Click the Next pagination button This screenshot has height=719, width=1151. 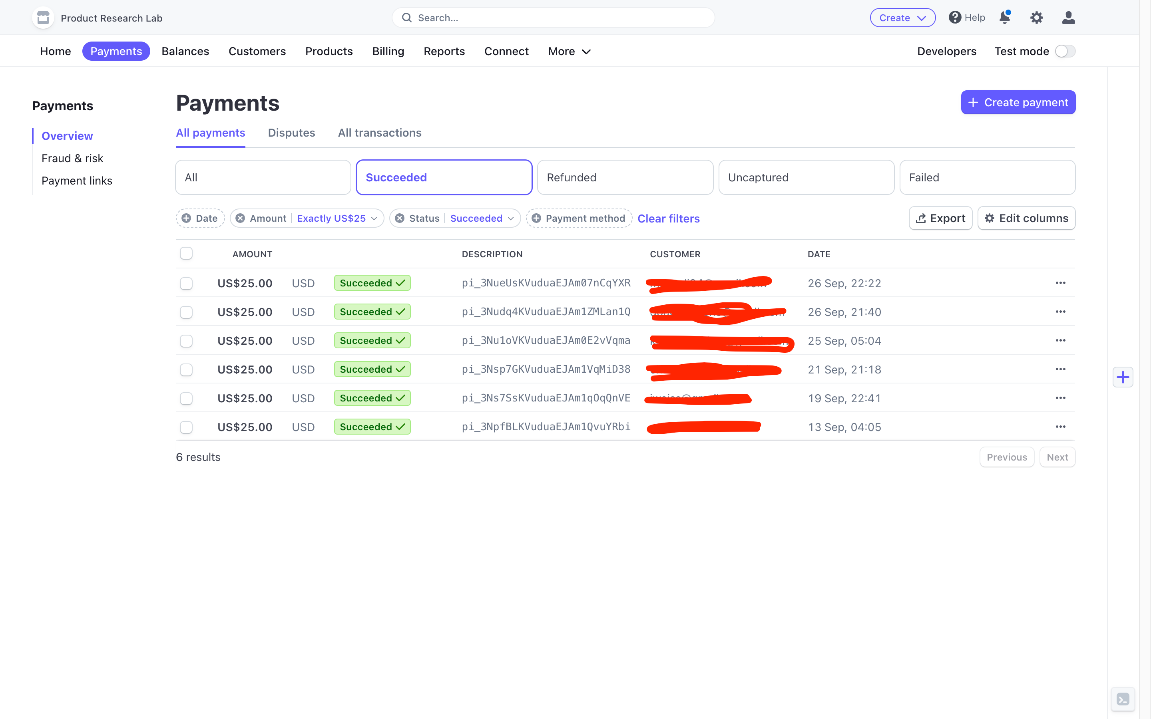click(1057, 457)
